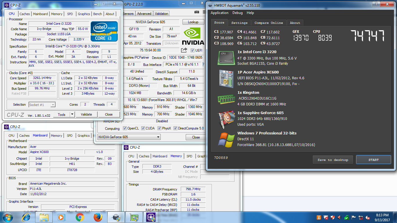Click the Close button in GPU-Z
This screenshot has height=223, width=397.
[196, 137]
